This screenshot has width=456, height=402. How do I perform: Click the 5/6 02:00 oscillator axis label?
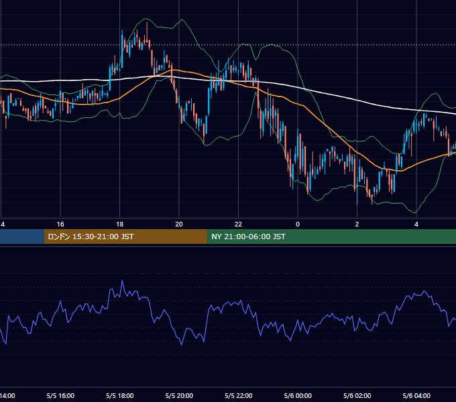(x=357, y=395)
